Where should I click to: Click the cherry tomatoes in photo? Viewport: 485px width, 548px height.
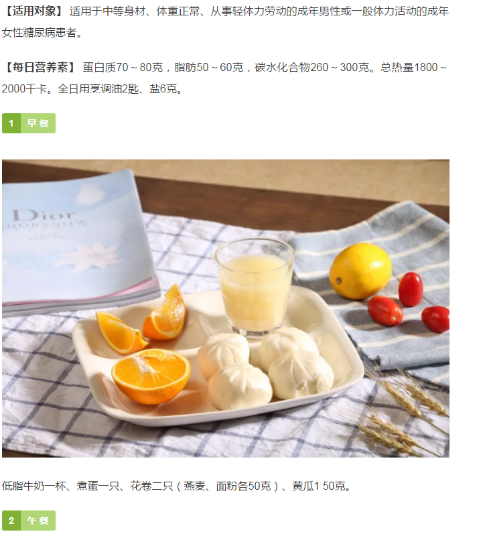[408, 303]
